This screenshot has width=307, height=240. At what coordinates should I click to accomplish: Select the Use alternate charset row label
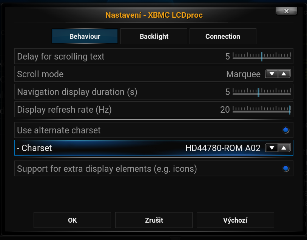(x=59, y=130)
